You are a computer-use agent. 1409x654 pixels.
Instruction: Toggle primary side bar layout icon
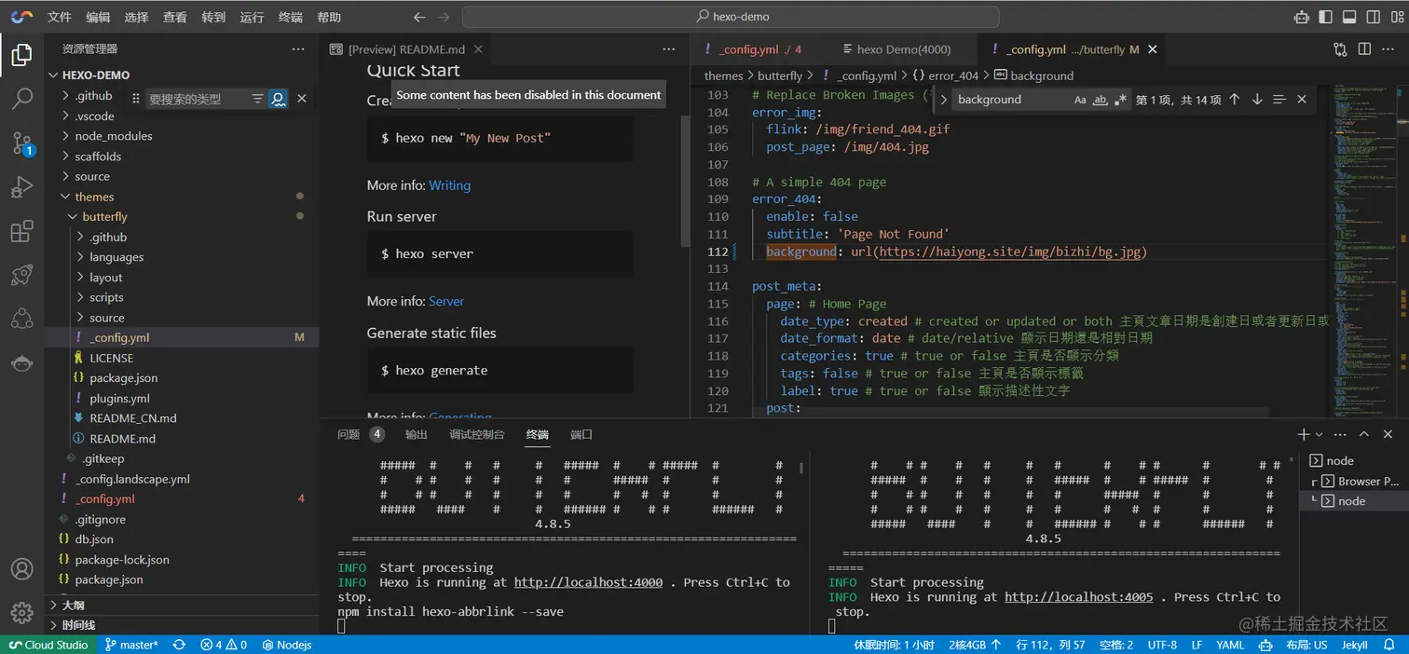click(x=1325, y=17)
